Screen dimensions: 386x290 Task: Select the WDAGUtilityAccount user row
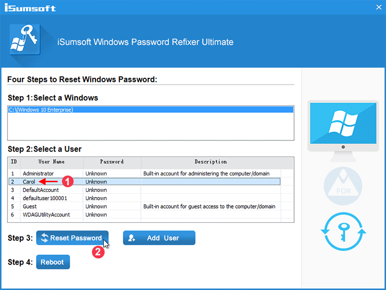coord(145,215)
